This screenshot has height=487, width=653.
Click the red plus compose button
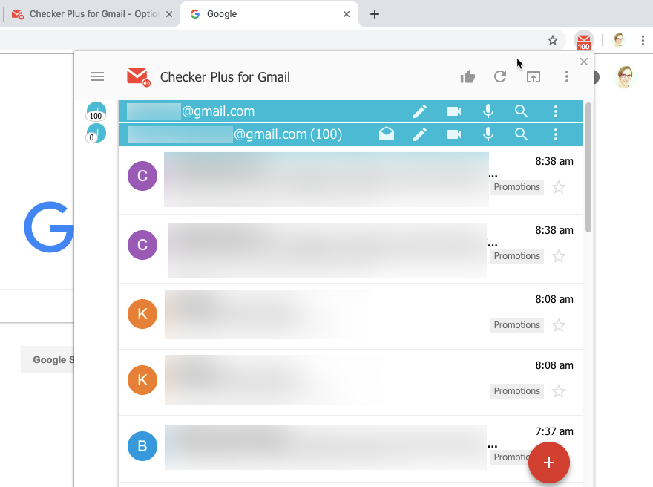click(x=549, y=463)
